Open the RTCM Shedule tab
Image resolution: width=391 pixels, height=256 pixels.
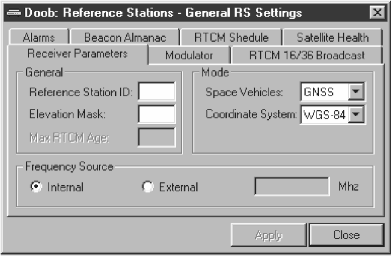tap(232, 37)
